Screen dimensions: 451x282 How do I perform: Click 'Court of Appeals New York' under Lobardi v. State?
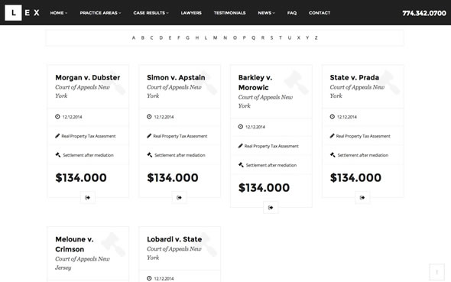174,253
